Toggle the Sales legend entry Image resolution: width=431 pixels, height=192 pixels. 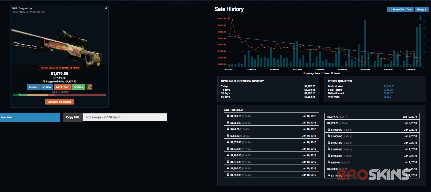click(326, 73)
